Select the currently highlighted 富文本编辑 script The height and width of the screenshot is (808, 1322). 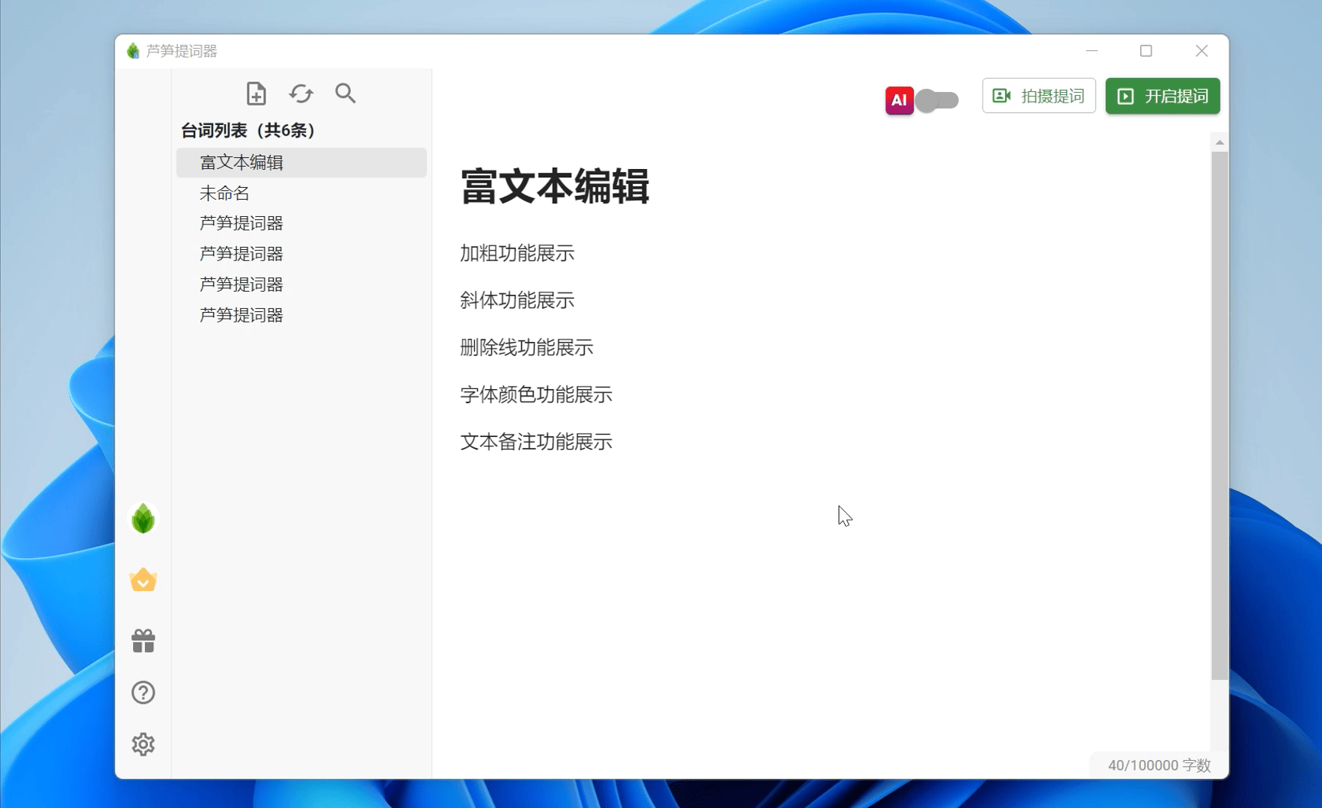point(240,162)
